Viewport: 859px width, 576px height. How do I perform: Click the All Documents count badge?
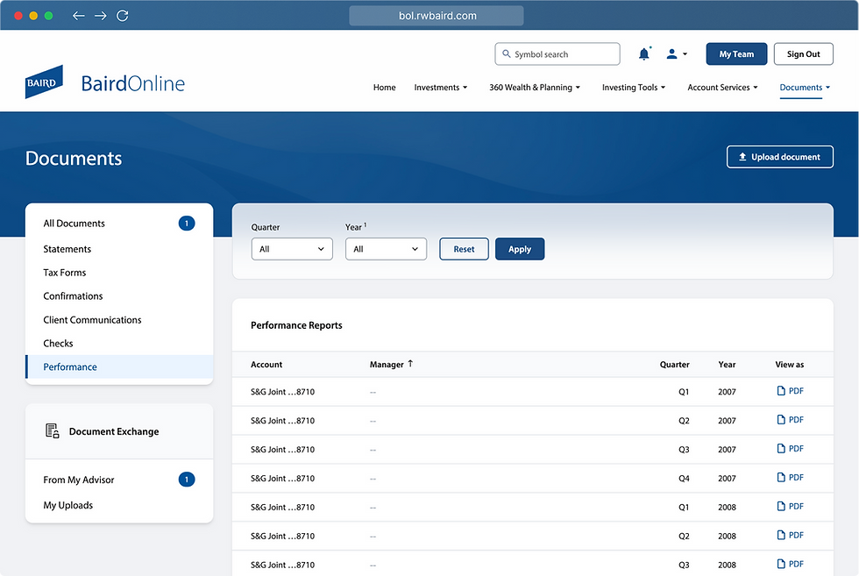[186, 223]
